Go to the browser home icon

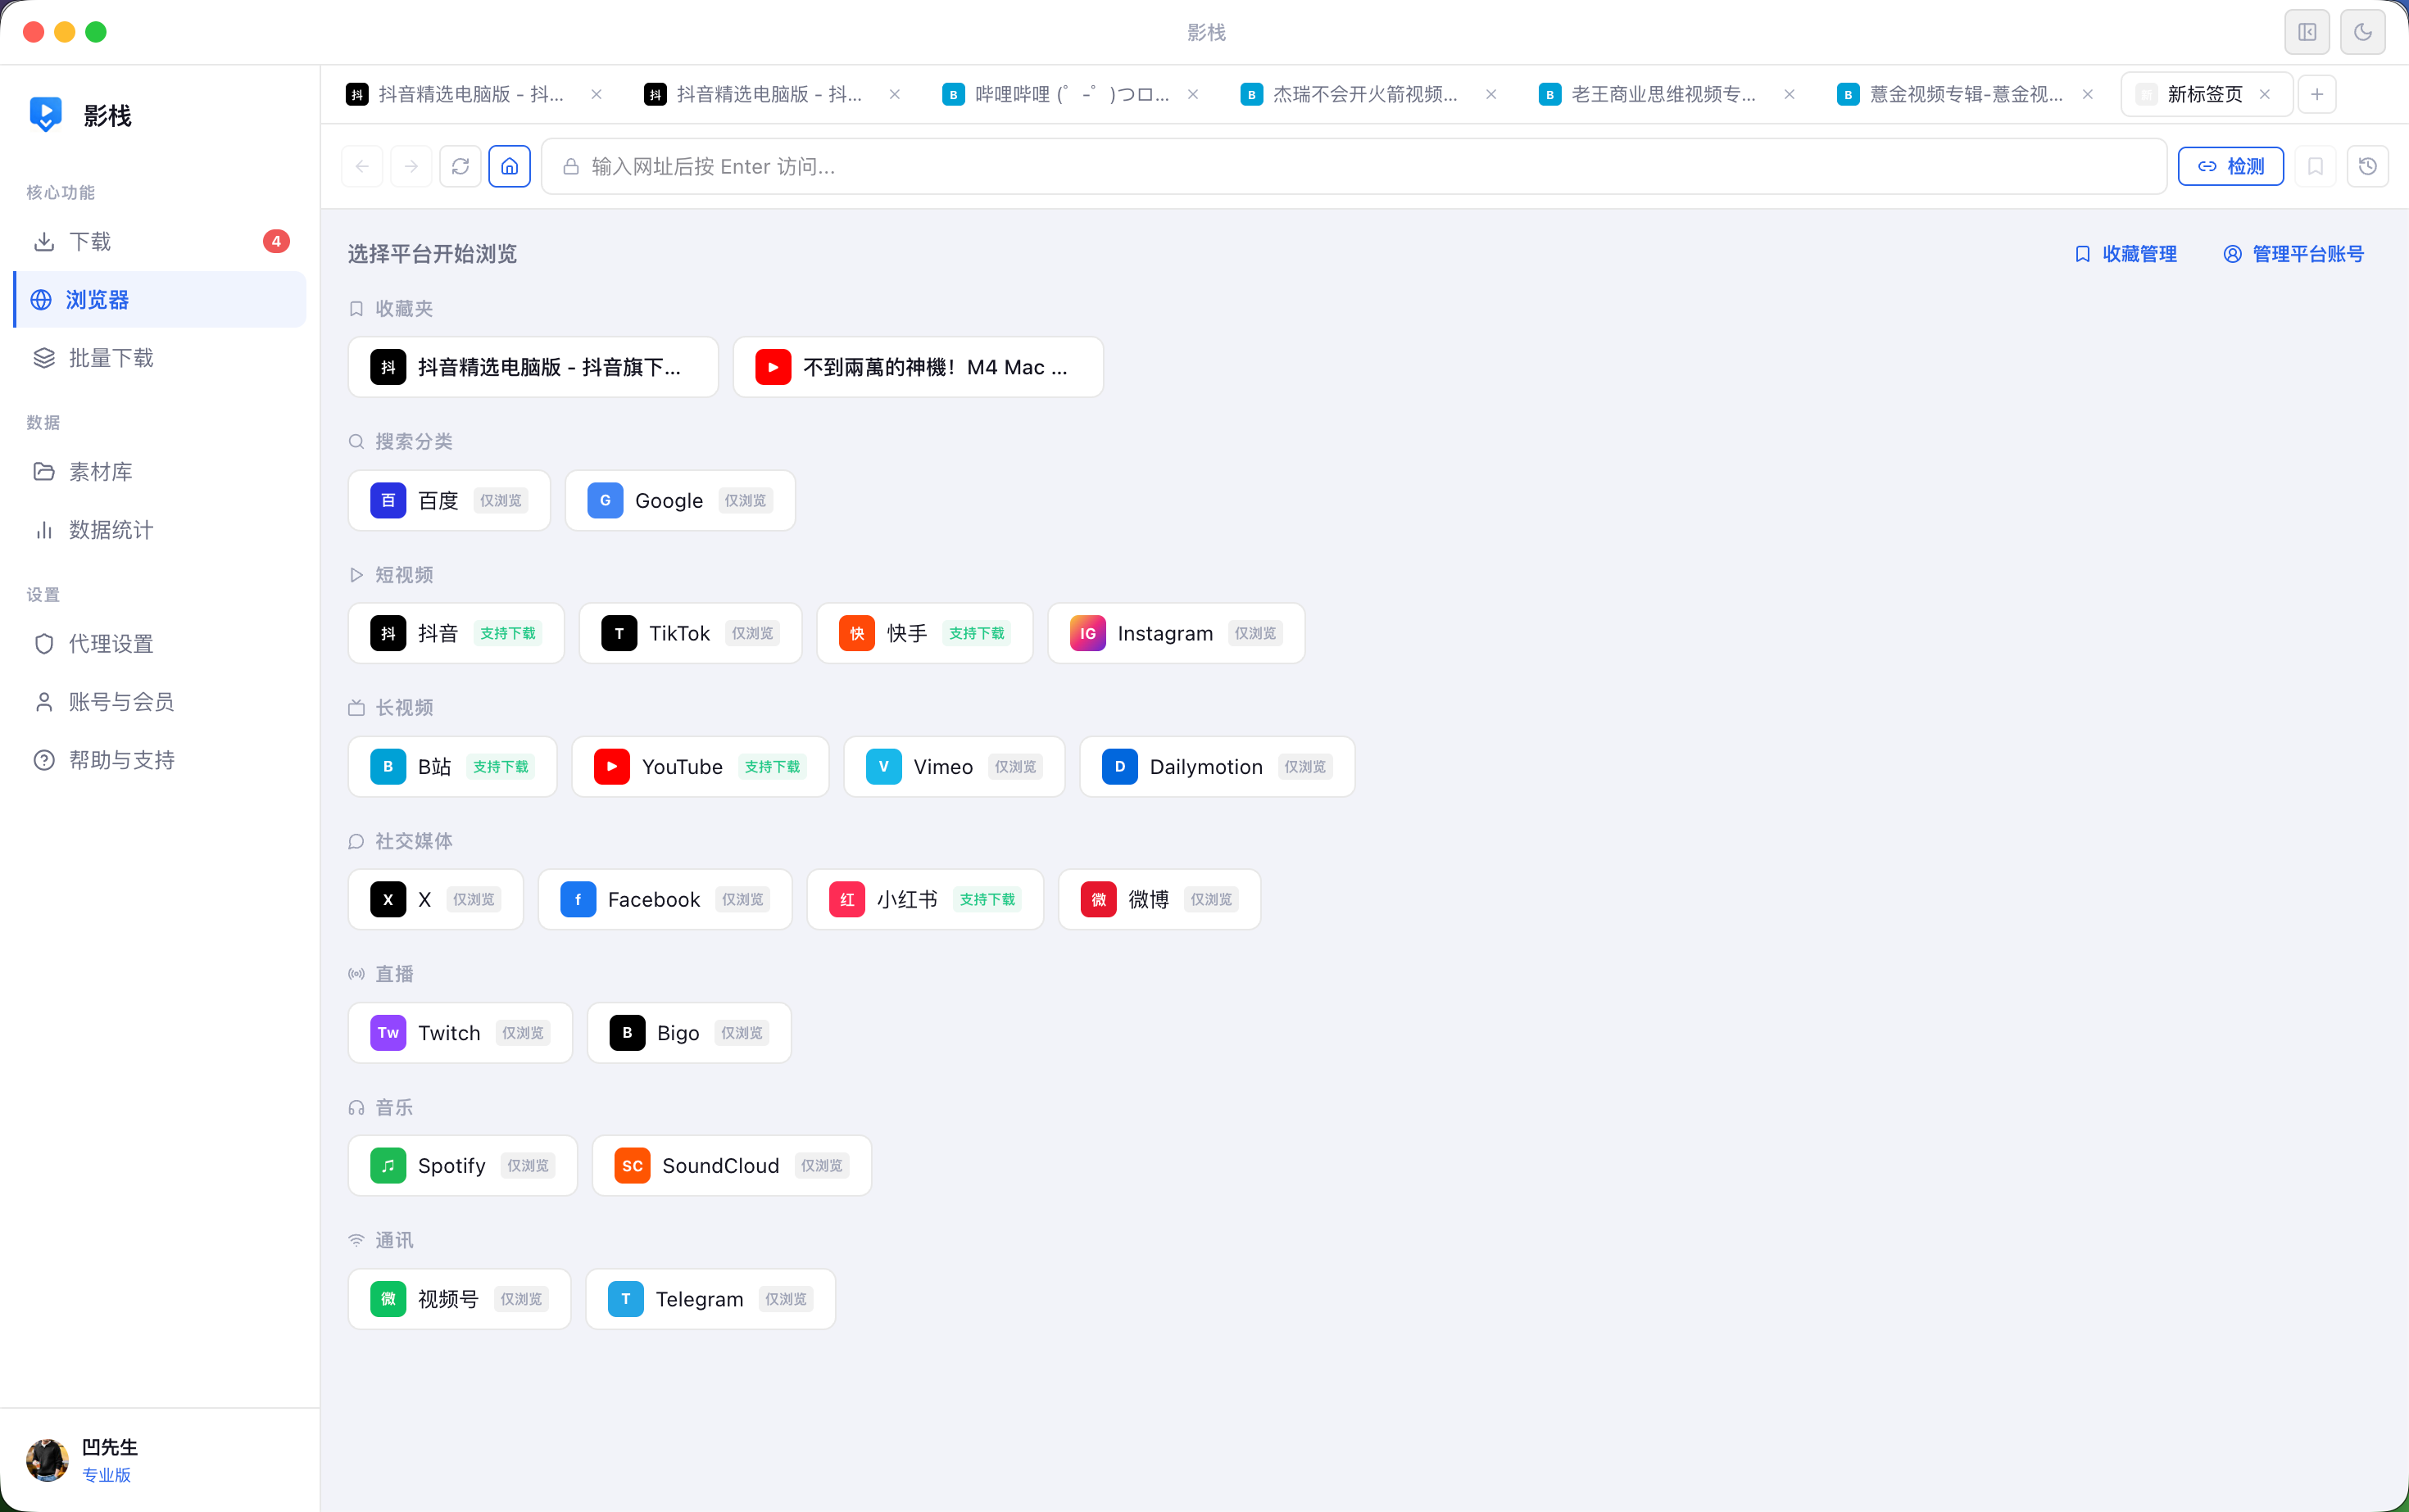click(509, 166)
